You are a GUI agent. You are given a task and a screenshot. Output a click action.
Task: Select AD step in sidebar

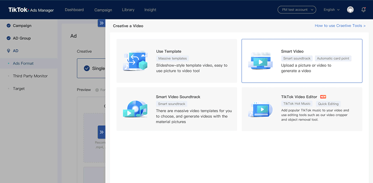[x=16, y=51]
